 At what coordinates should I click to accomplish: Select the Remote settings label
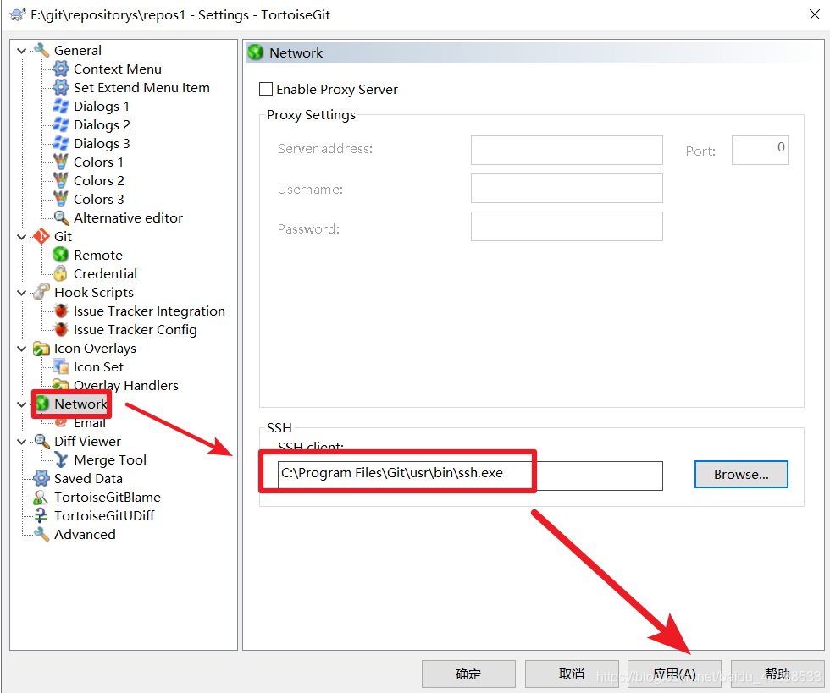pyautogui.click(x=98, y=255)
